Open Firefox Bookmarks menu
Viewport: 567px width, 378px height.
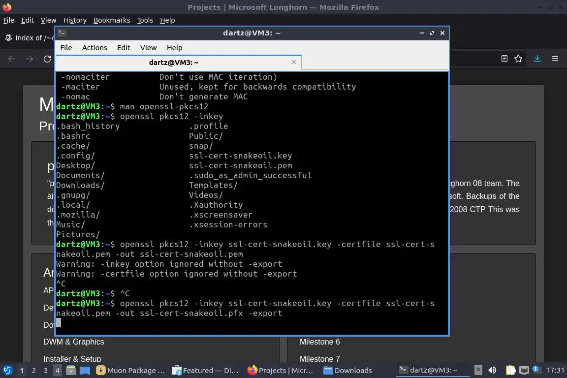pyautogui.click(x=112, y=20)
